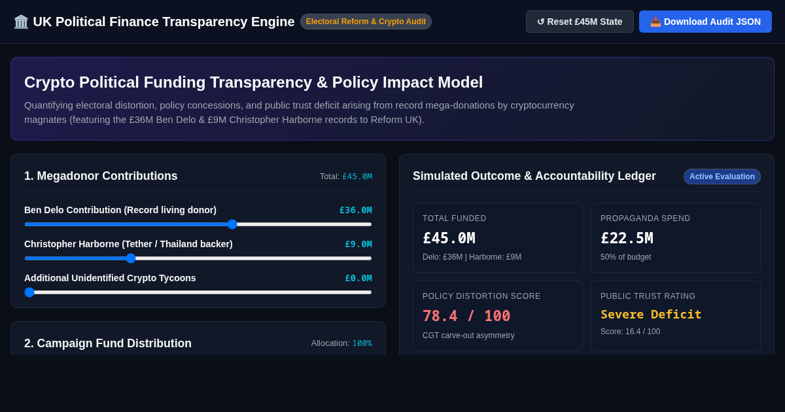Click the Severe Deficit trust rating
Screen dimensions: 785x412
pos(651,315)
